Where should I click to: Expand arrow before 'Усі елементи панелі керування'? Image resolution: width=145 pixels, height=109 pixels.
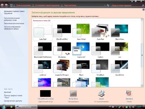[x=33, y=5]
